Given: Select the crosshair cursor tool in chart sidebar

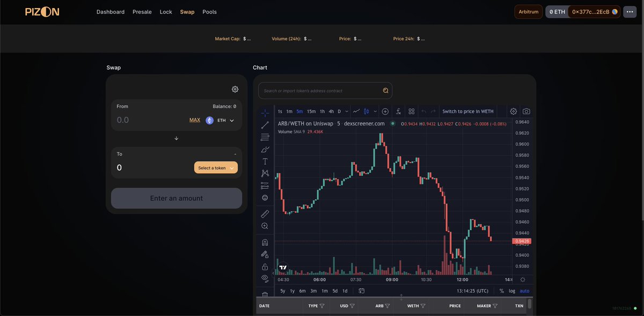Looking at the screenshot, I should [265, 113].
